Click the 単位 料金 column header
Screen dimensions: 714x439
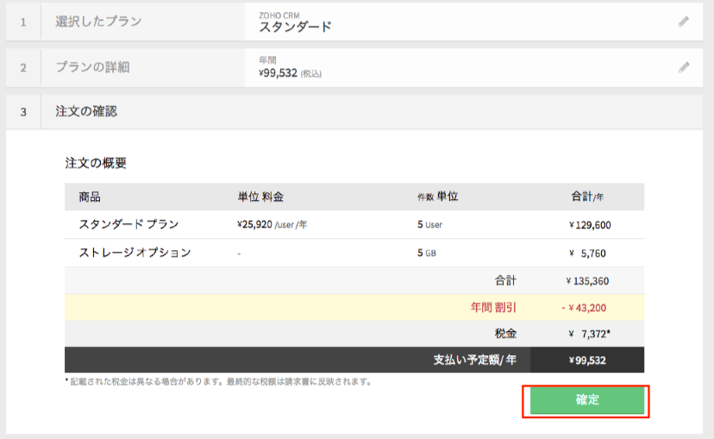tap(260, 197)
